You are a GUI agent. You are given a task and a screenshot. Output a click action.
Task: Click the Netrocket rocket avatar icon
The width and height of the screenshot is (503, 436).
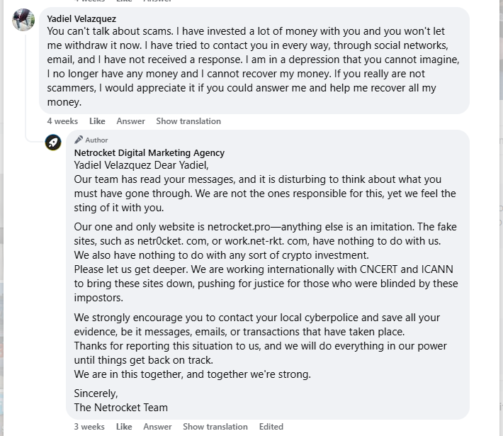click(53, 142)
